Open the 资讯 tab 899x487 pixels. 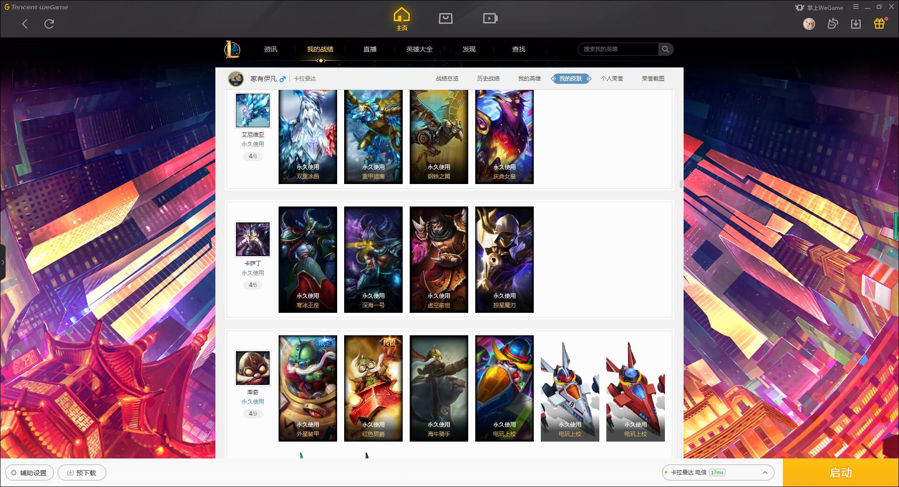(x=270, y=49)
